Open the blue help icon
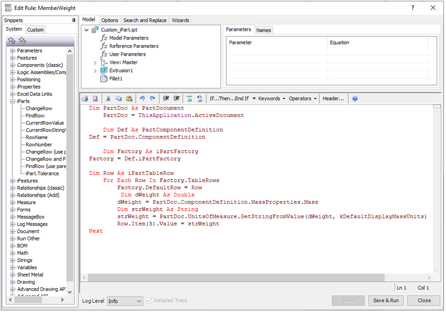The image size is (446, 312). tap(355, 98)
